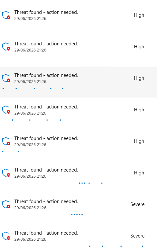The height and width of the screenshot is (252, 157).
Task: Click the first 'Severe' severity label
Action: click(x=137, y=204)
